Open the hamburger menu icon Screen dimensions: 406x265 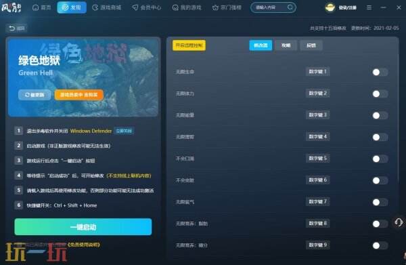coord(369,7)
